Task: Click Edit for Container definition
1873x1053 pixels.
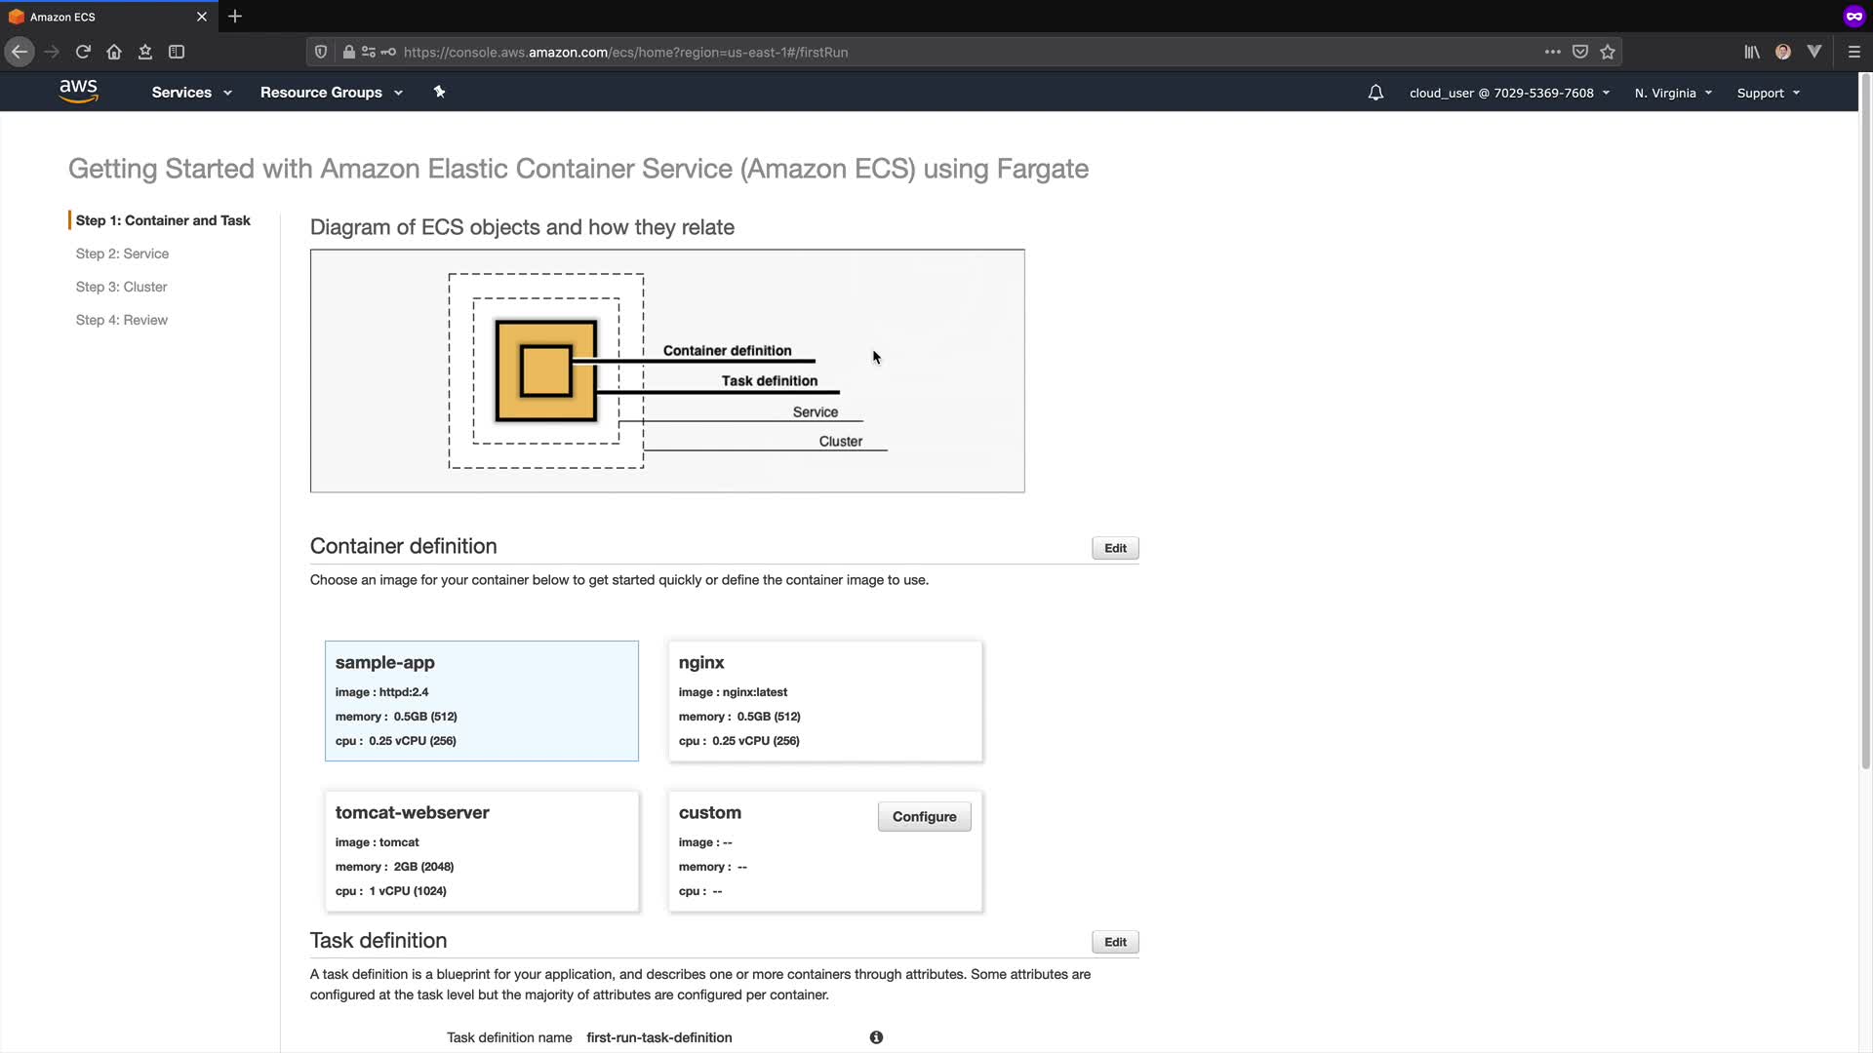Action: 1115,548
